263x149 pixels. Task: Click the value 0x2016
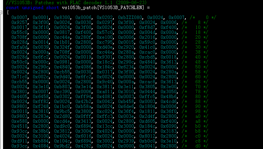(147, 37)
